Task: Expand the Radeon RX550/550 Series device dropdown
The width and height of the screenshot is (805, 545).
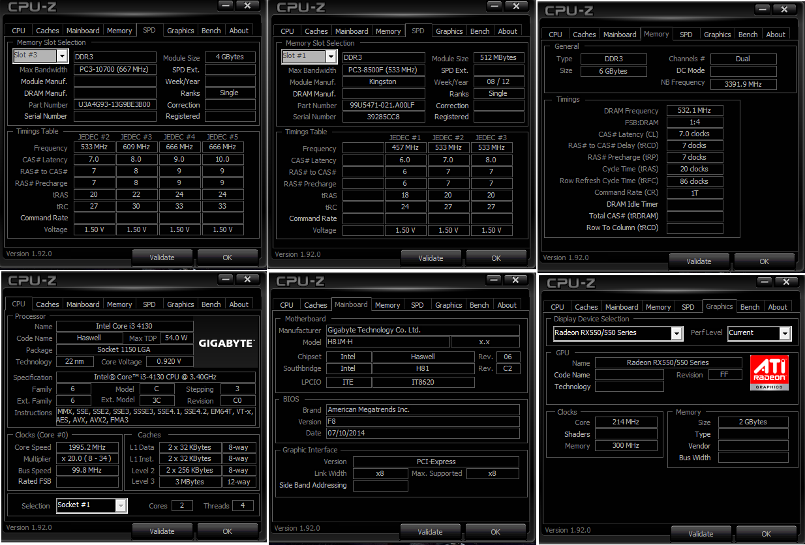Action: pos(677,333)
